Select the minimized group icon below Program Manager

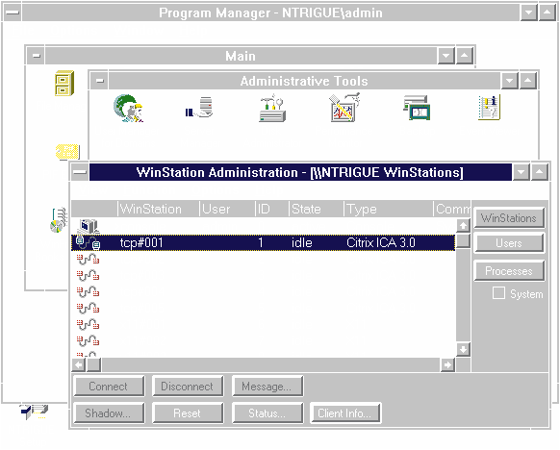click(34, 412)
